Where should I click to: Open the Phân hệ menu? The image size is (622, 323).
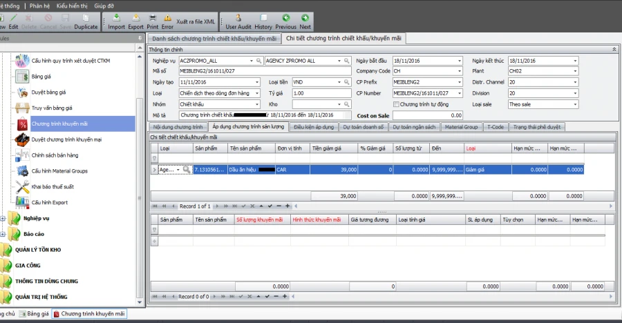coord(39,6)
